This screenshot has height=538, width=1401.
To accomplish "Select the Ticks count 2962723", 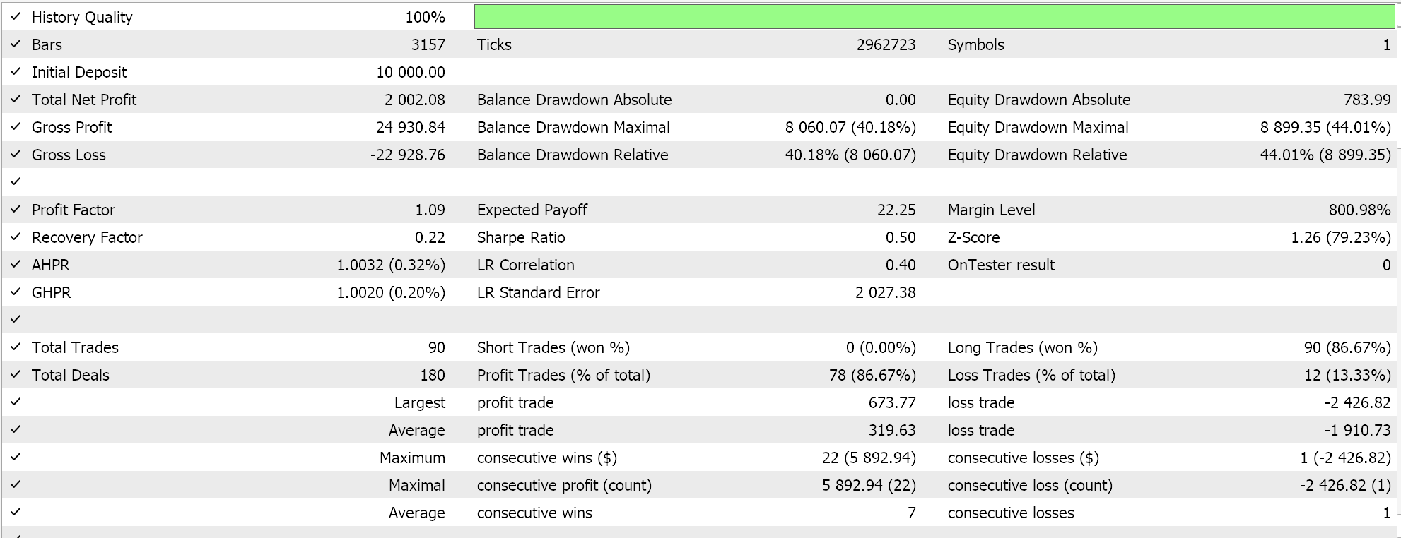I will click(886, 44).
